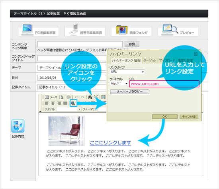Click the テーマ field showing テーマタイトル

click(72, 68)
